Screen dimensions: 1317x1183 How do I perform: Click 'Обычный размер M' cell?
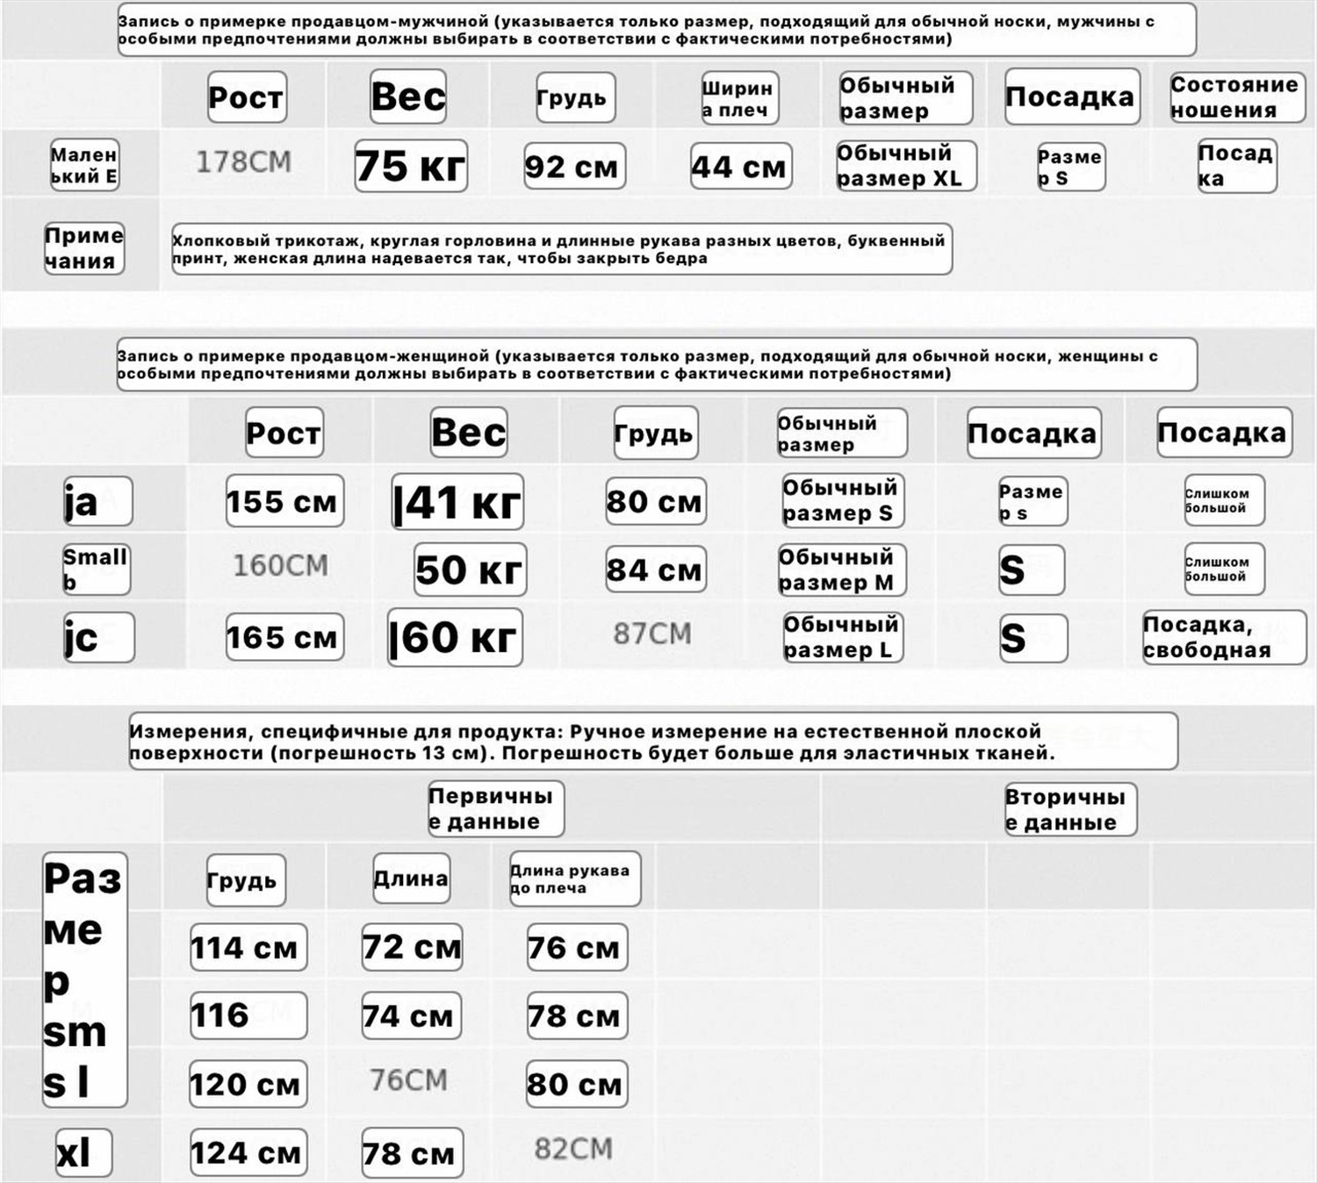(842, 570)
